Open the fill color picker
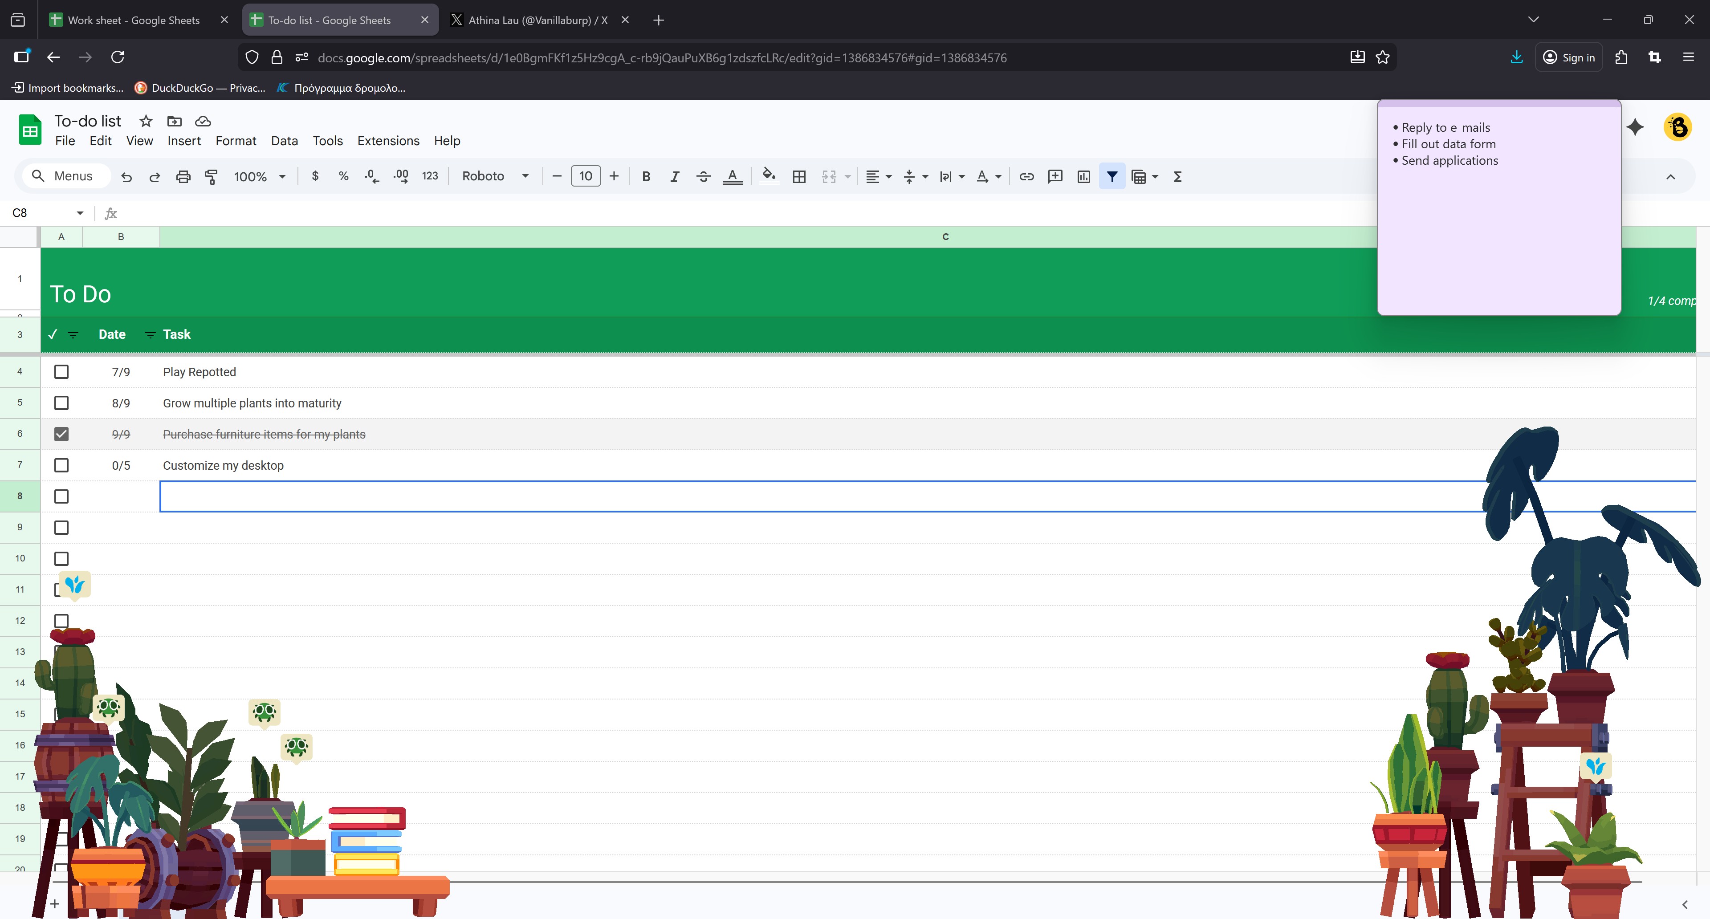 [x=768, y=176]
